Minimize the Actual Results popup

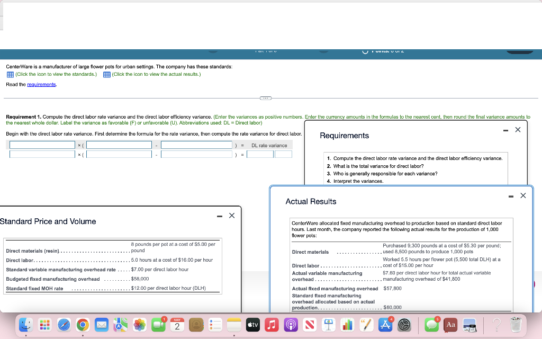pyautogui.click(x=511, y=197)
